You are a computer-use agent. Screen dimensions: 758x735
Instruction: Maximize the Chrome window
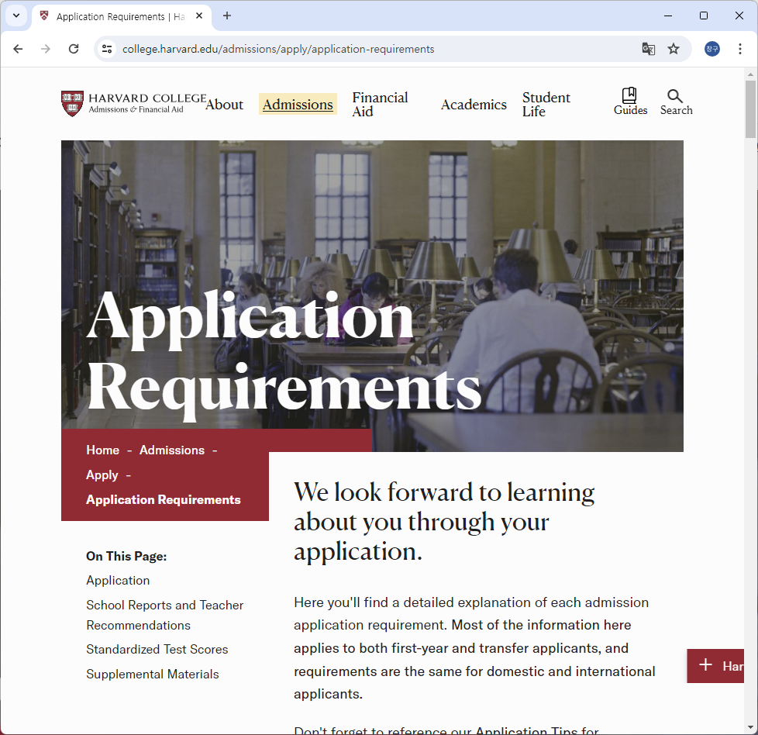pos(704,16)
